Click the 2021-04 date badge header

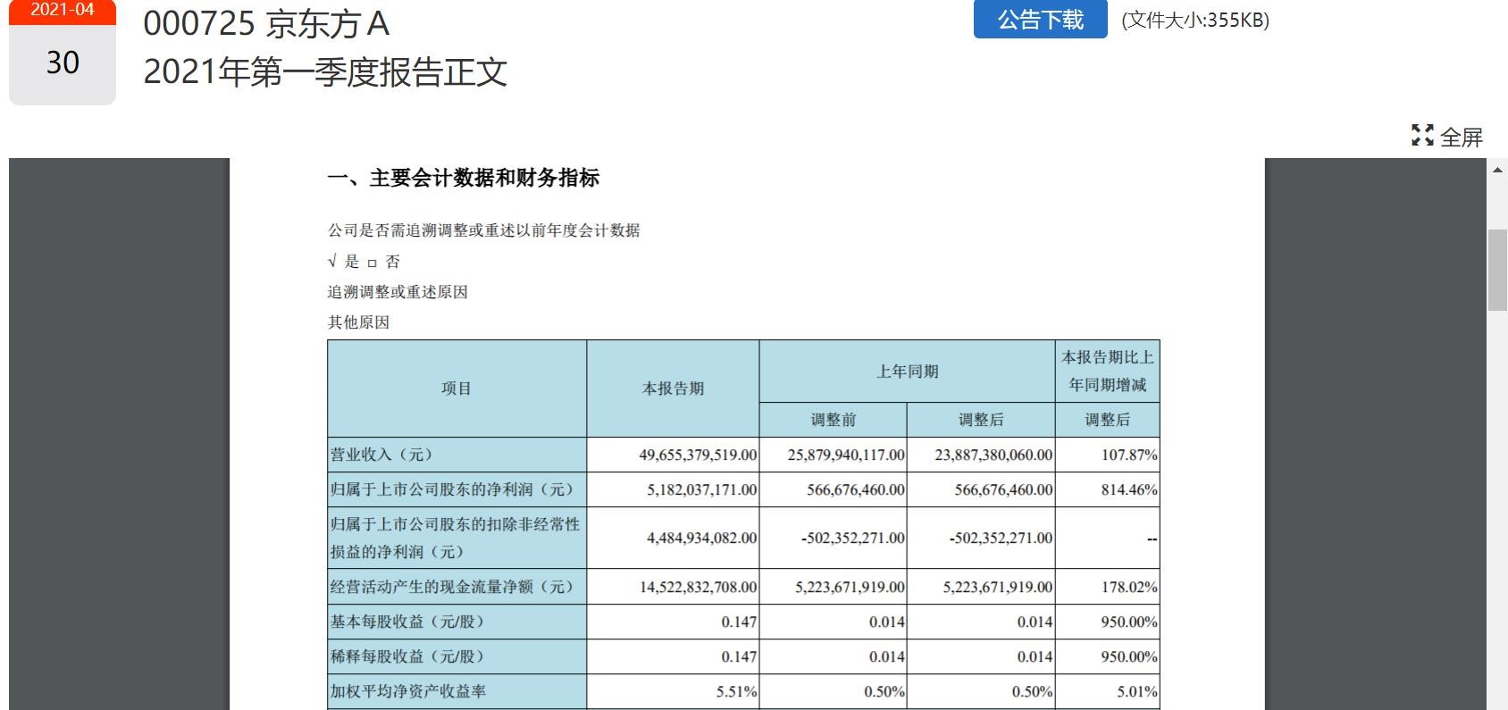pos(63,11)
